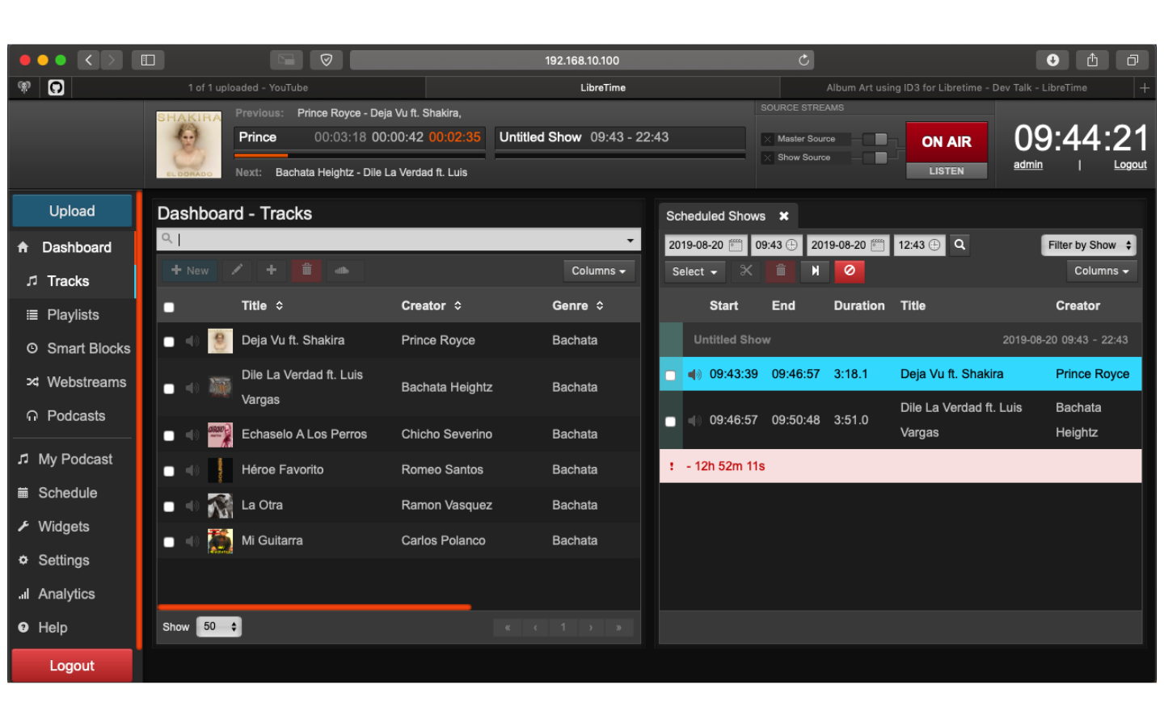This screenshot has width=1164, height=727.
Task: Click the red Logout button in sidebar
Action: coord(72,666)
